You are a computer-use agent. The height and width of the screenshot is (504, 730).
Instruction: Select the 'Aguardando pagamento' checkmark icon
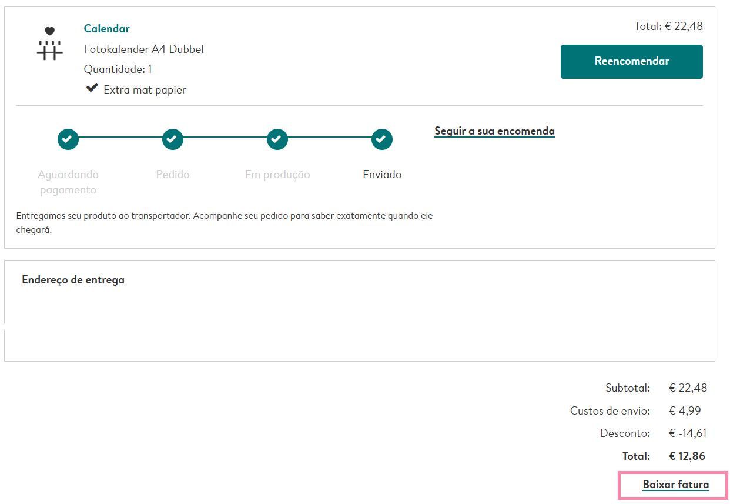pos(68,139)
